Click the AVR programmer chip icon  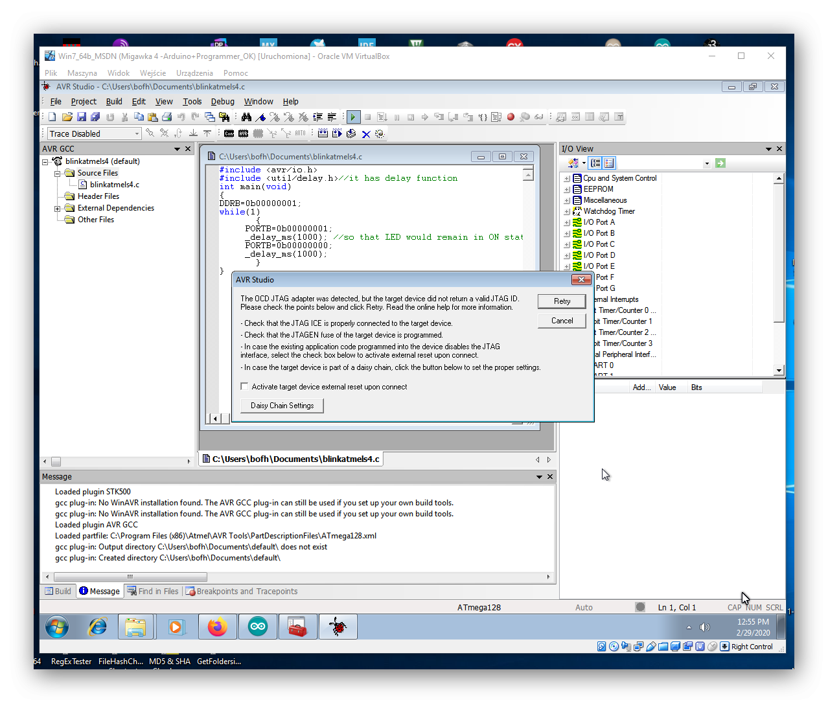(x=244, y=133)
